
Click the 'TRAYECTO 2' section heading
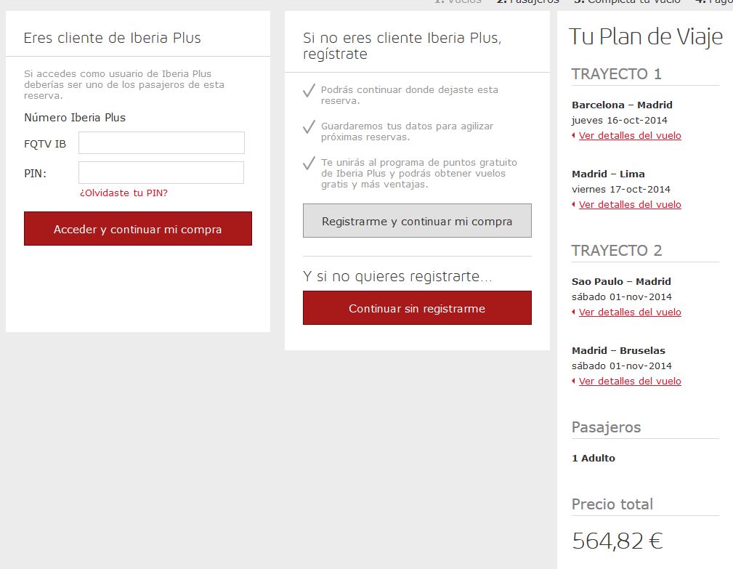(617, 251)
